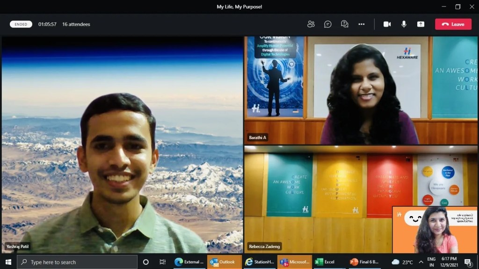Open the action center notifications
The height and width of the screenshot is (269, 479).
[x=468, y=262]
